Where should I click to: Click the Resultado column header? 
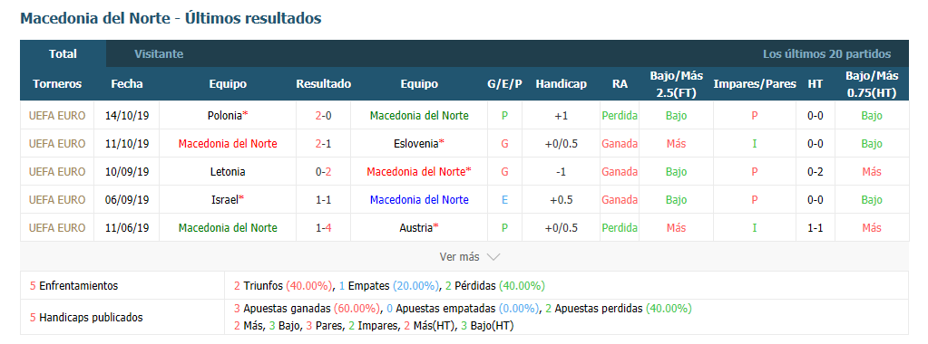(323, 84)
